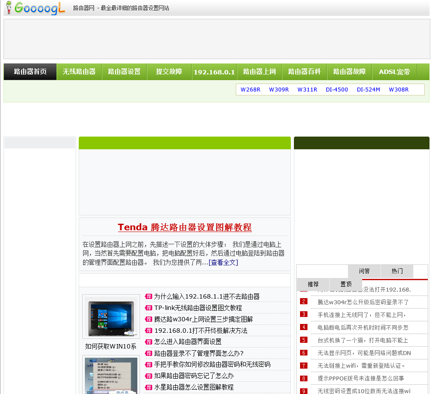The height and width of the screenshot is (394, 433).
Task: Switch to the 热门 tab
Action: pos(397,271)
